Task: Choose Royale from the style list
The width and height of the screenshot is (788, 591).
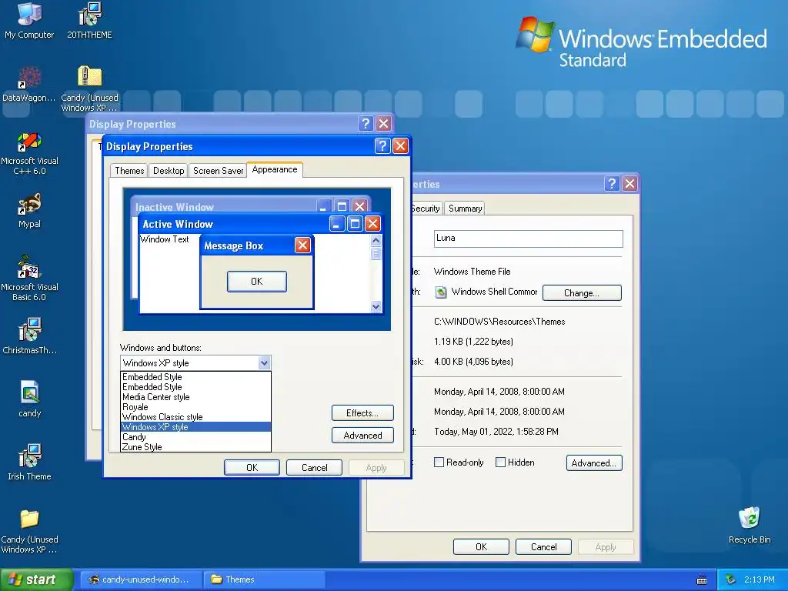Action: (x=196, y=407)
